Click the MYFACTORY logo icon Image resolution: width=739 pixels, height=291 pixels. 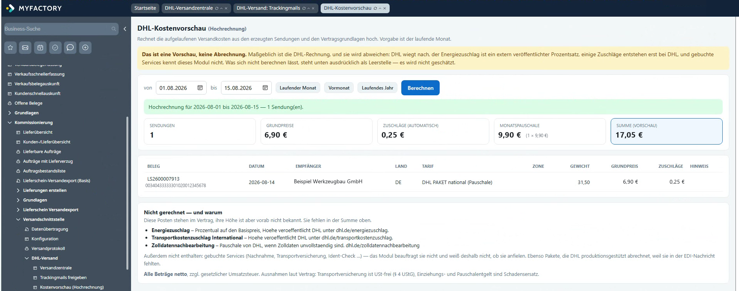point(10,8)
